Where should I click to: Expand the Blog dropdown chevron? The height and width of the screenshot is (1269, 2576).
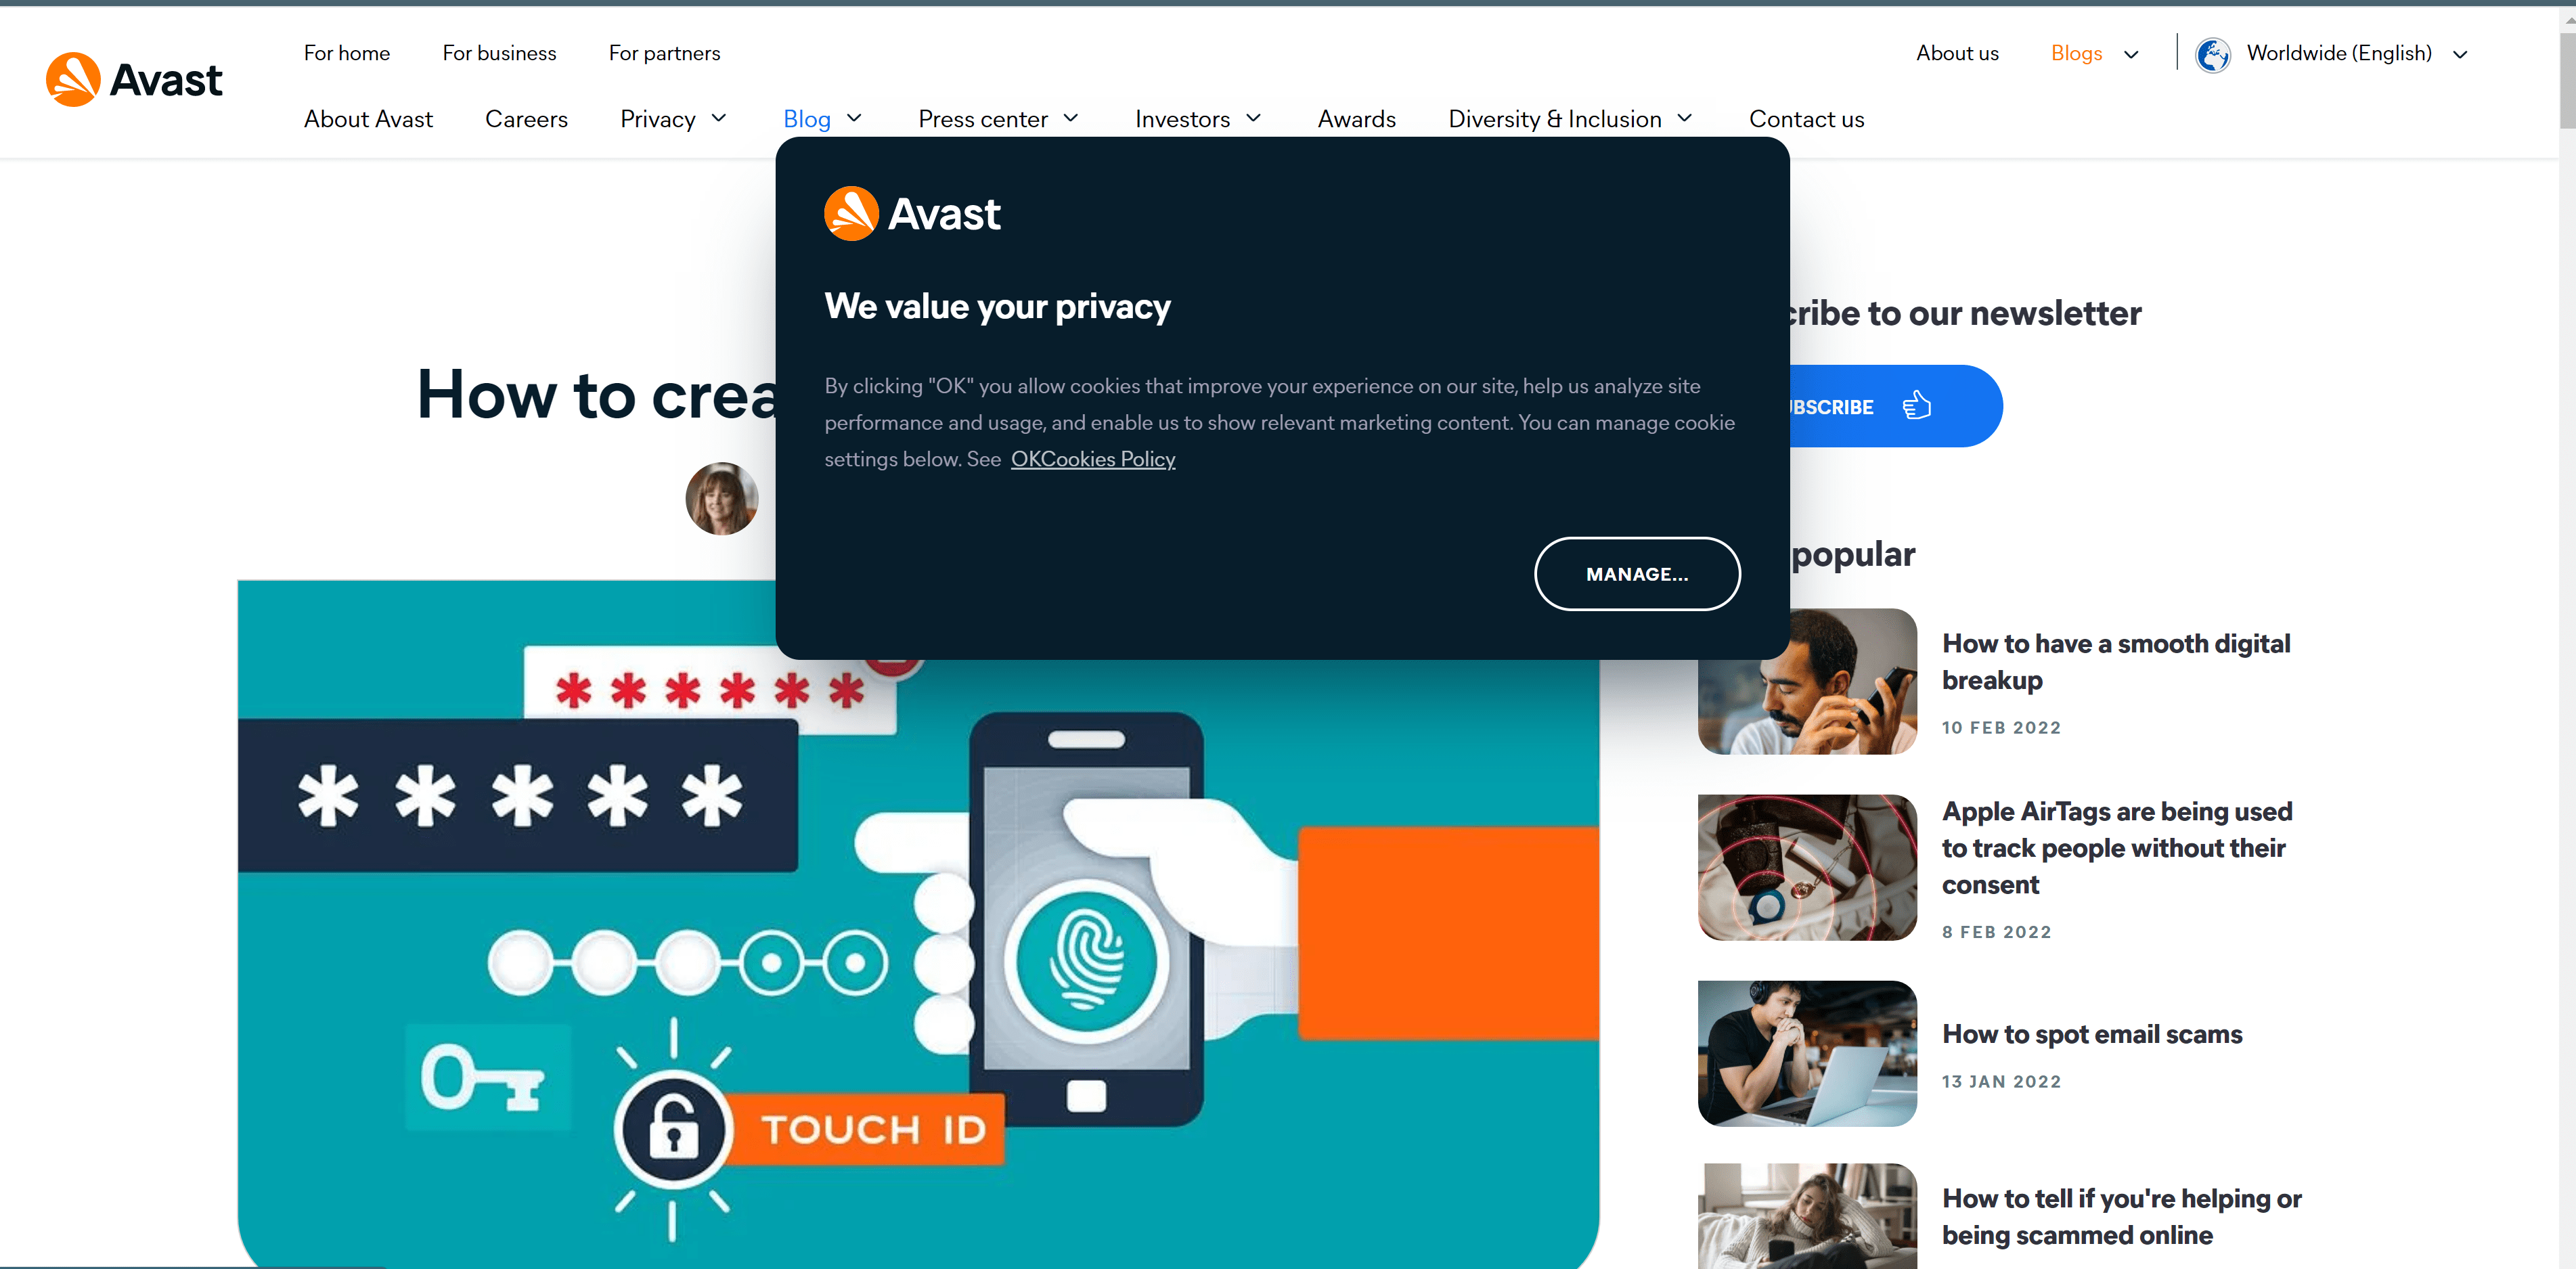coord(854,118)
